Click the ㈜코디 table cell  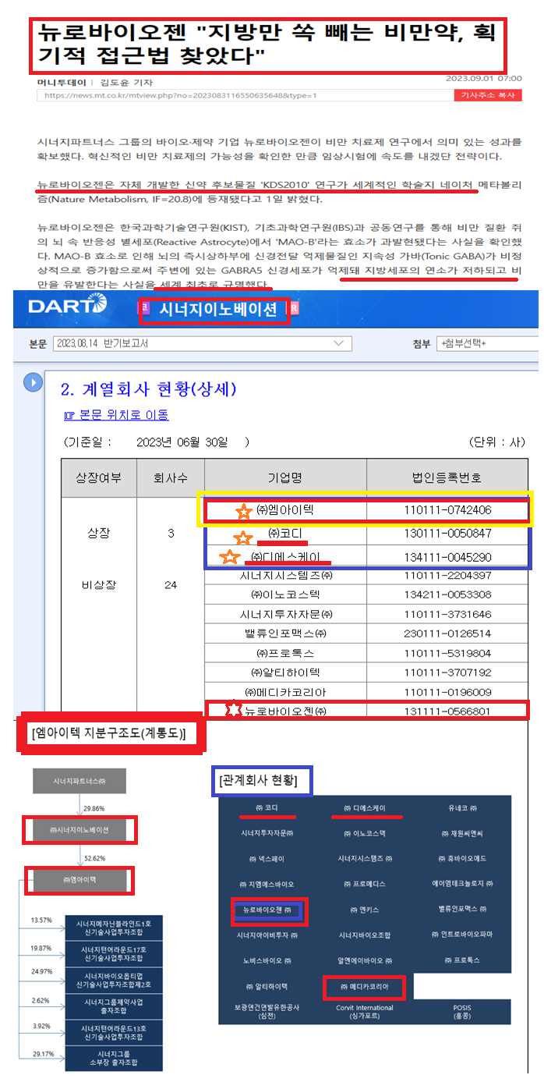coord(285,534)
